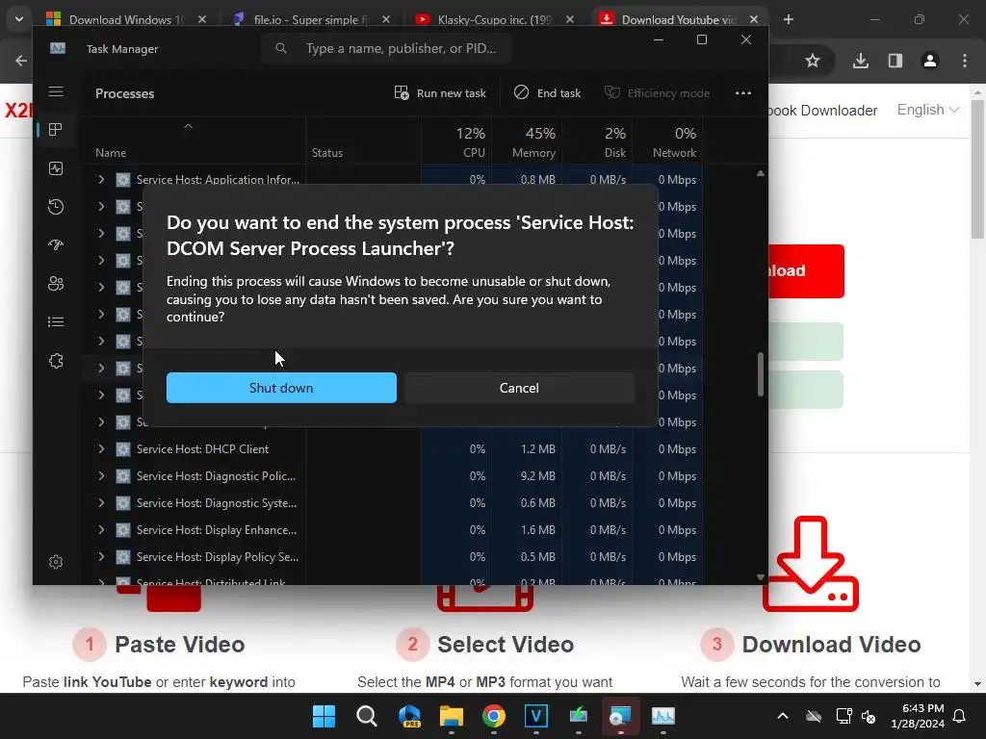
Task: Click End task in toolbar
Action: click(547, 93)
